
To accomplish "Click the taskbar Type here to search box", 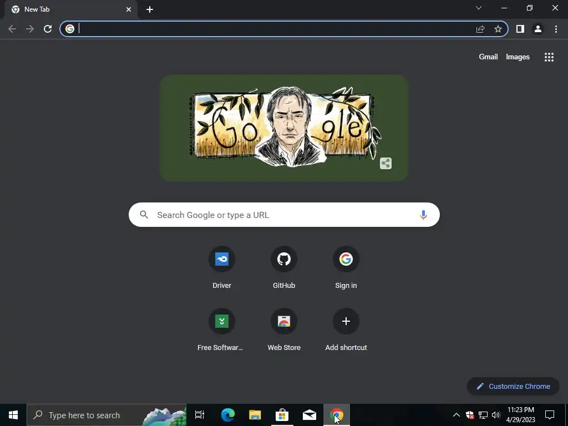I will [x=106, y=415].
